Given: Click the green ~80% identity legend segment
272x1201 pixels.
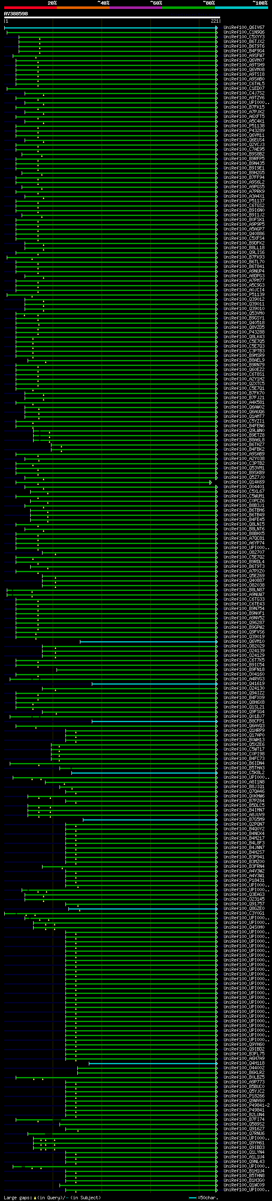Looking at the screenshot, I should (189, 8).
